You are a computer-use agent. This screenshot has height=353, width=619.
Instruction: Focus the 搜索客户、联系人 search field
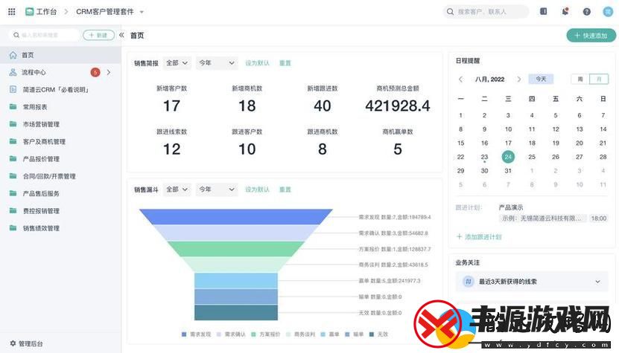486,12
